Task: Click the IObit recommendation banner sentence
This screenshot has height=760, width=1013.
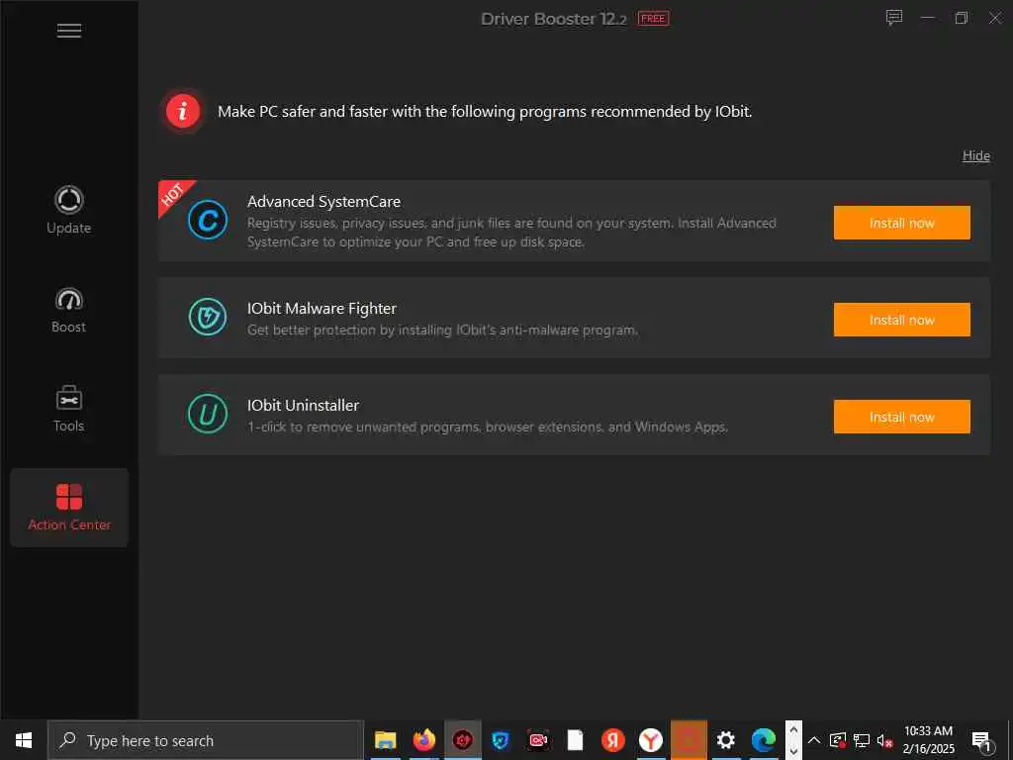Action: [485, 112]
